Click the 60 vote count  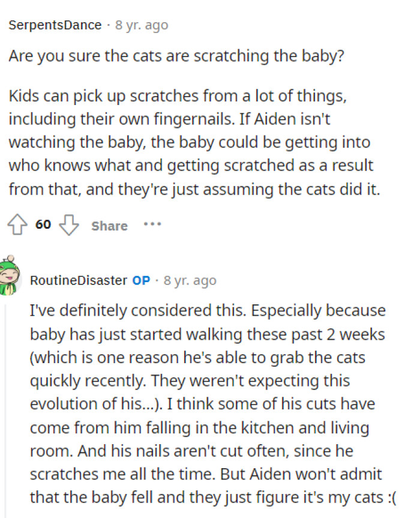tap(42, 224)
